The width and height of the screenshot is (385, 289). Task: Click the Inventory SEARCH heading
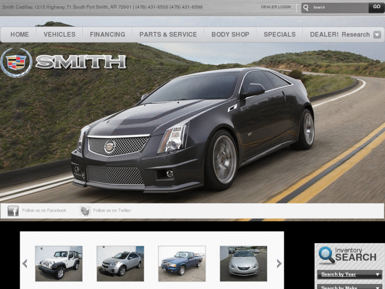[x=355, y=255]
